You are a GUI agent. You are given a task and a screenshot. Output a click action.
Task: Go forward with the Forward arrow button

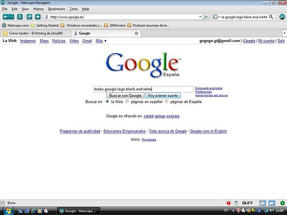click(x=11, y=17)
